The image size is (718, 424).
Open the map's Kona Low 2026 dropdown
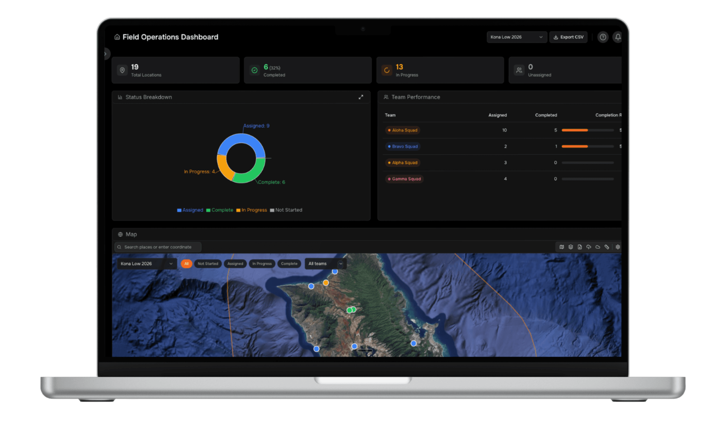click(x=147, y=264)
